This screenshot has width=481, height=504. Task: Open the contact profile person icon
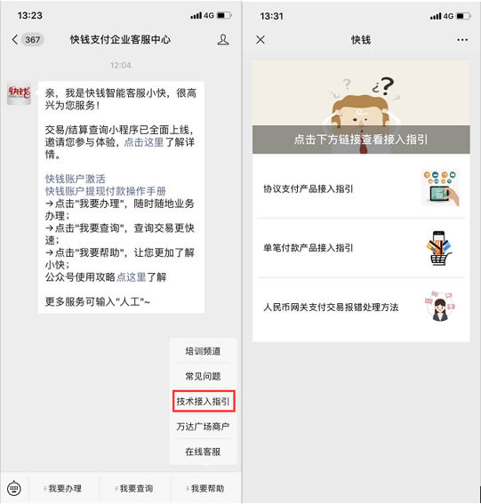pos(223,39)
